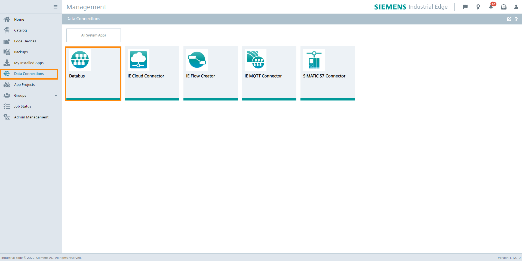The height and width of the screenshot is (261, 522).
Task: Open the SIMATIC S7 Connector icon
Action: tap(314, 60)
